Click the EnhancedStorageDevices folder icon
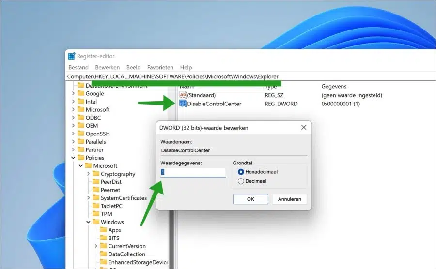The image size is (436, 269). (x=104, y=262)
